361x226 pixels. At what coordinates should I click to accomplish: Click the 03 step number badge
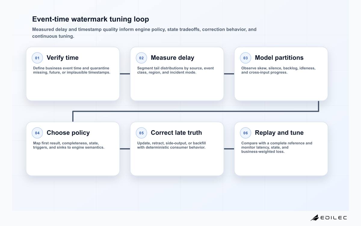(245, 58)
